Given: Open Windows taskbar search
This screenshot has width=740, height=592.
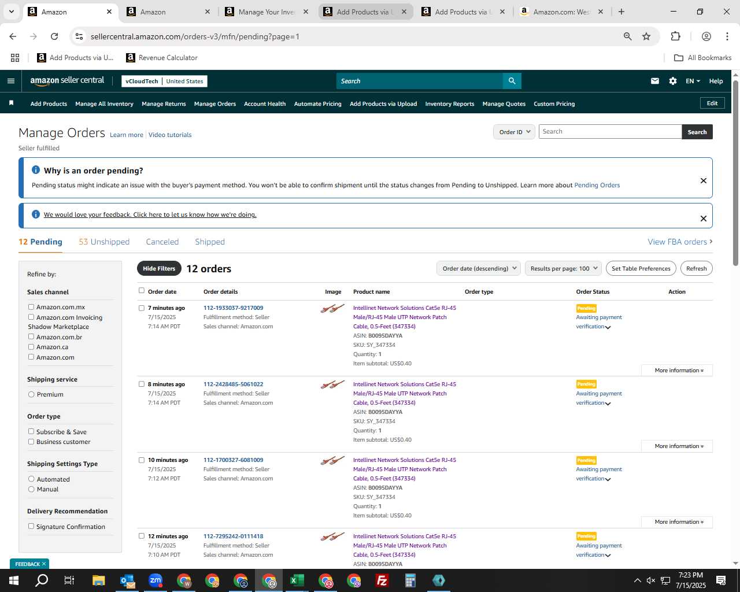Looking at the screenshot, I should pyautogui.click(x=42, y=580).
